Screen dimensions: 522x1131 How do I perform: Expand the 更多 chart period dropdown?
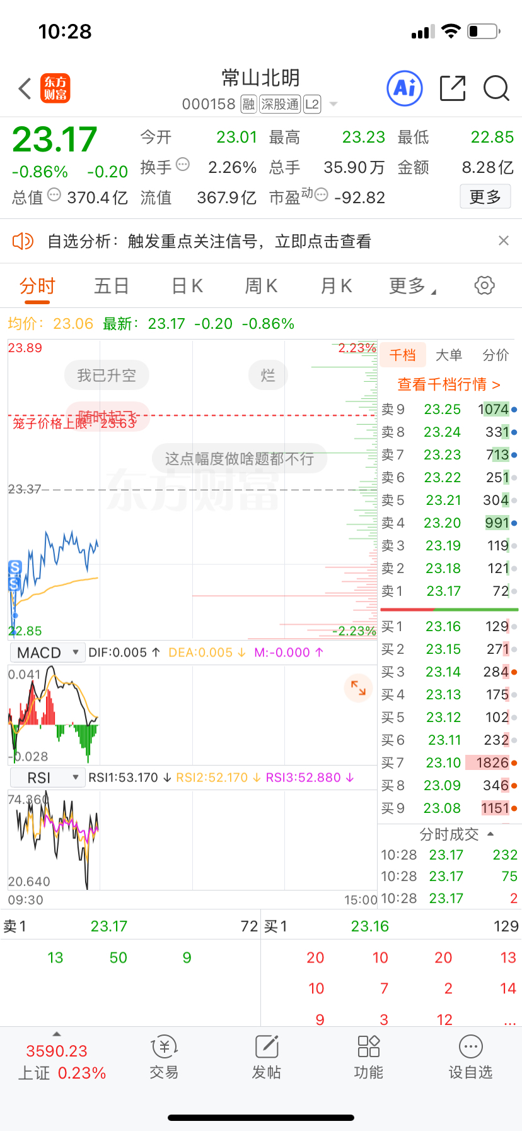pyautogui.click(x=412, y=286)
